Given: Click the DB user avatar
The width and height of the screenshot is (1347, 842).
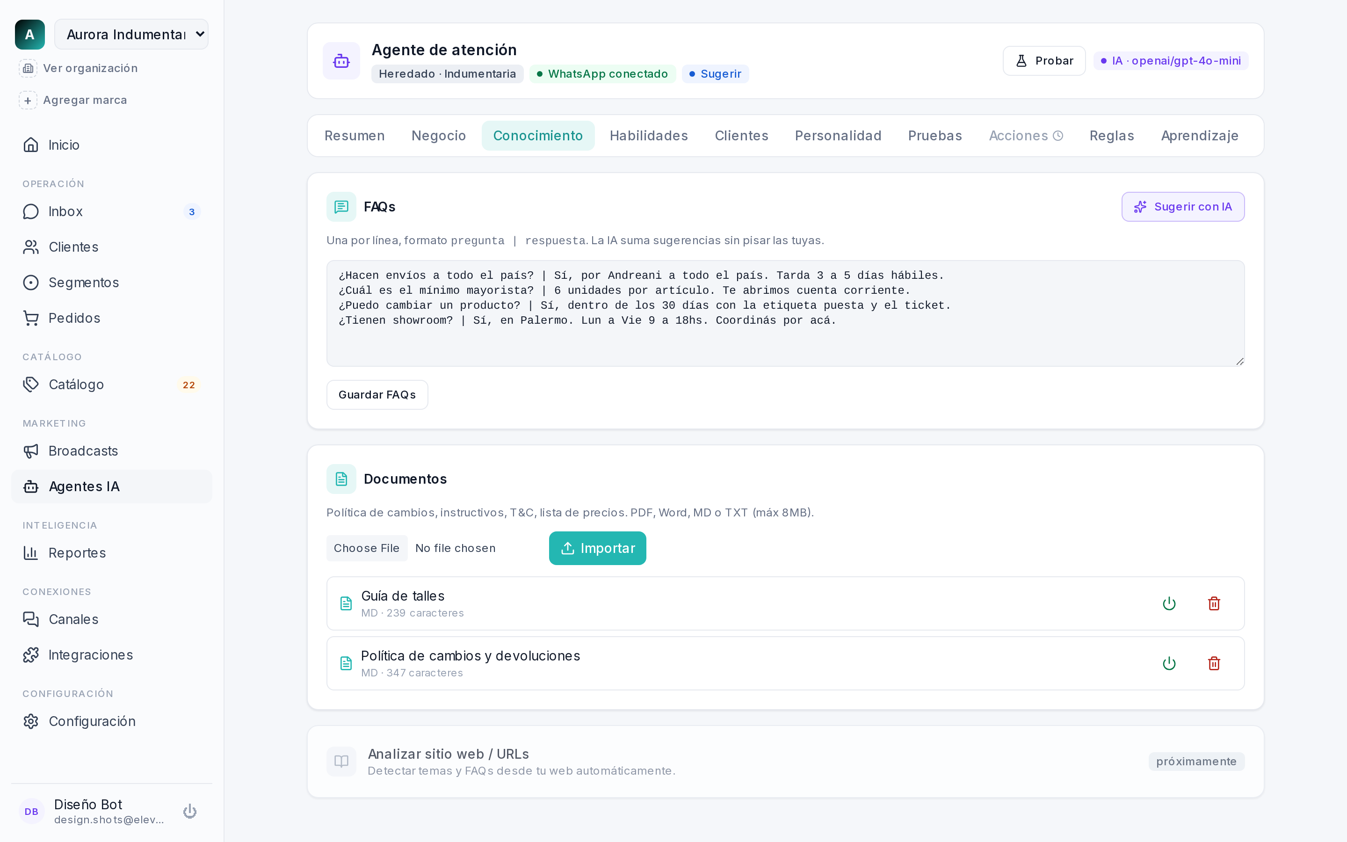Looking at the screenshot, I should 32,812.
